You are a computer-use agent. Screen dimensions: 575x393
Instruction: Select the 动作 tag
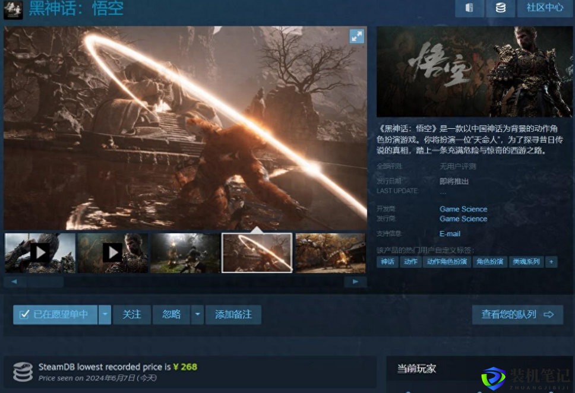(x=410, y=262)
